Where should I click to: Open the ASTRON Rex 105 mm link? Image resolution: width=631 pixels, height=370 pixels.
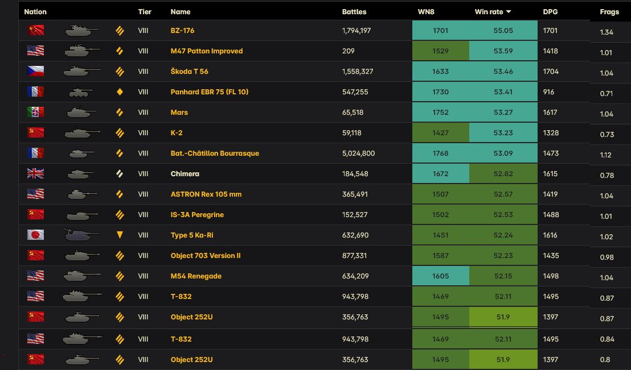tap(206, 194)
